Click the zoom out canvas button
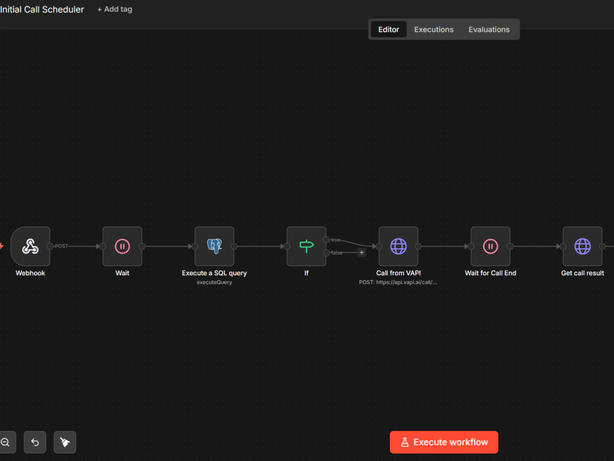Image resolution: width=614 pixels, height=461 pixels. (6, 442)
